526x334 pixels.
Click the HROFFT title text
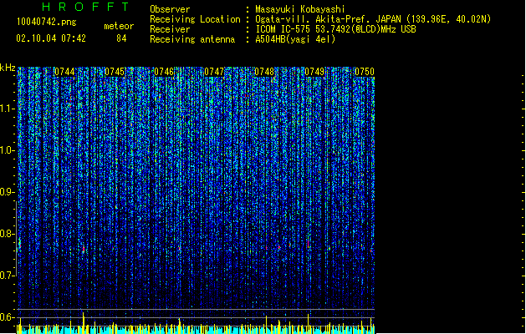point(86,7)
